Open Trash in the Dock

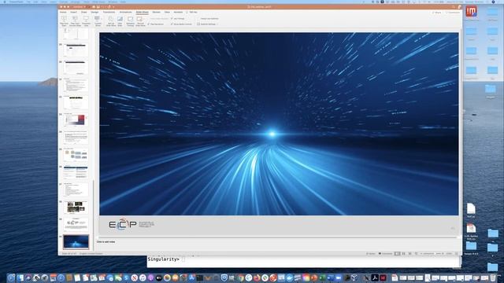tap(493, 277)
